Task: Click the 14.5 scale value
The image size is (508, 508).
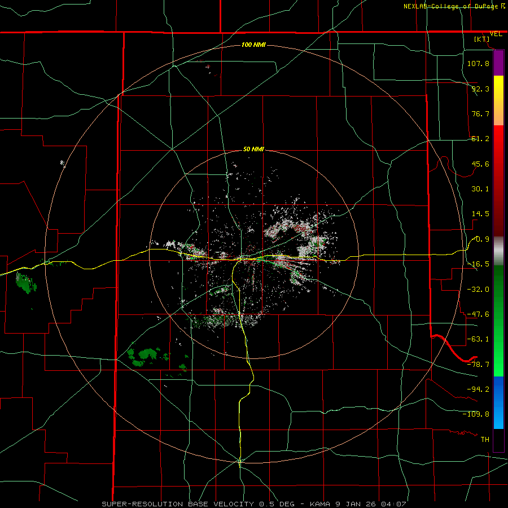Action: pos(480,214)
